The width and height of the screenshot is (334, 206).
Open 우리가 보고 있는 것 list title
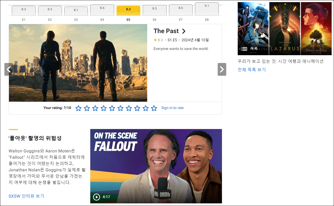click(280, 61)
